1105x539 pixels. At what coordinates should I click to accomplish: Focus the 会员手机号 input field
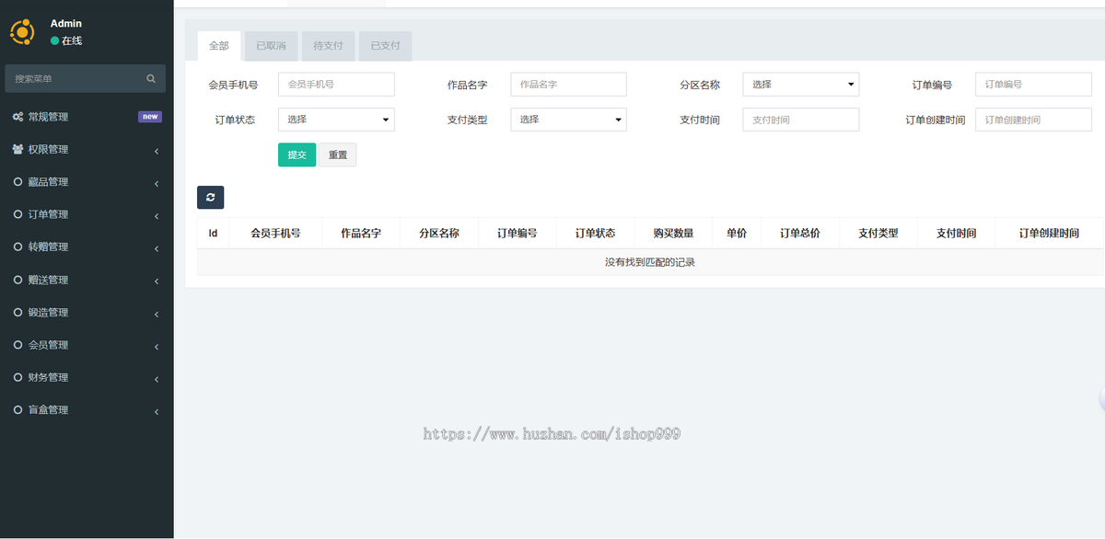point(336,85)
